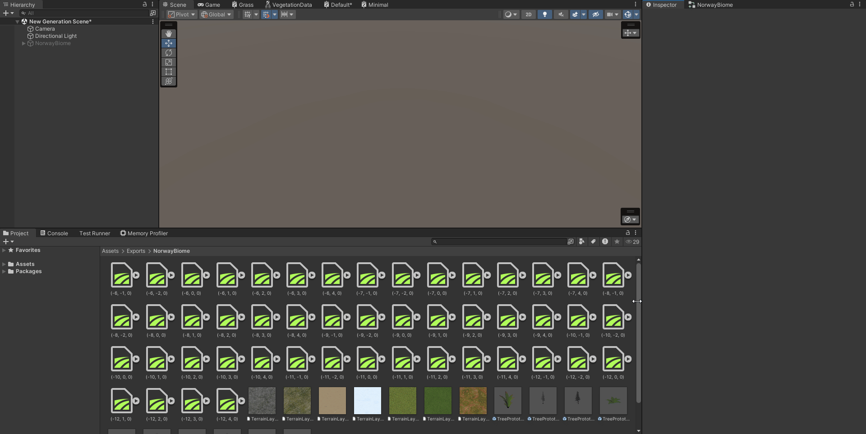Open the Pivot handle position dropdown
Image resolution: width=866 pixels, height=434 pixels.
coord(181,14)
